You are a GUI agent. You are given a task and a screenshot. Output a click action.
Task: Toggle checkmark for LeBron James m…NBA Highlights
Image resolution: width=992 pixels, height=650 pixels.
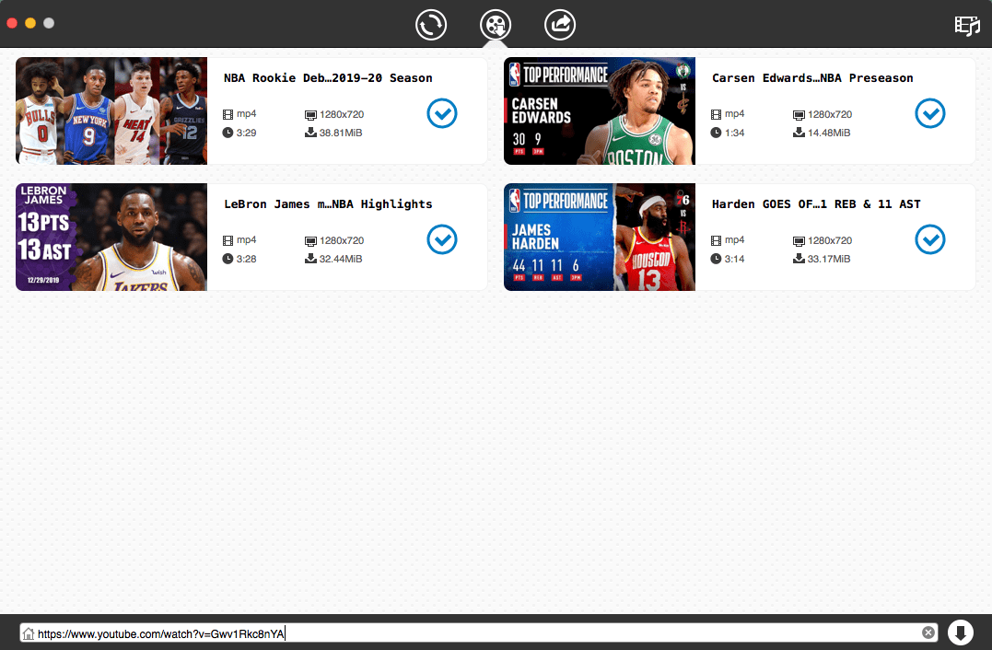coord(442,239)
